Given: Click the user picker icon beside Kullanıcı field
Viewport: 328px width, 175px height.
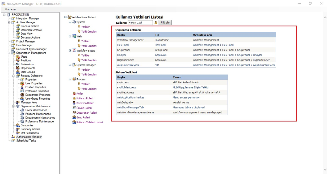Looking at the screenshot, I should pyautogui.click(x=156, y=23).
